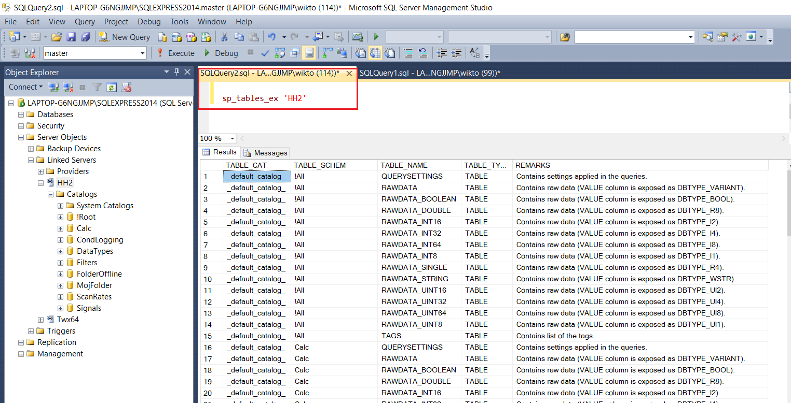Click the Comment Out Selected Lines icon
Screen dimensions: 791x403
click(408, 53)
